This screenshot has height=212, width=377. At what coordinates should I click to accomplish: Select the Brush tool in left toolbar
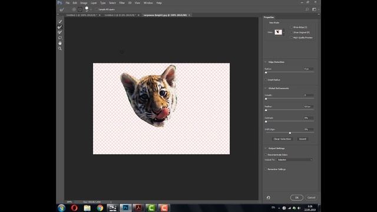point(60,32)
